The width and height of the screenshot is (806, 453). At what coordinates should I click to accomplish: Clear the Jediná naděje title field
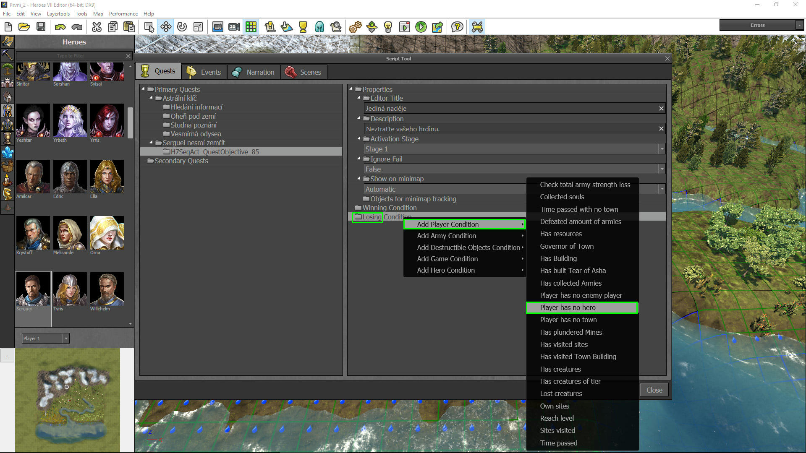(661, 109)
